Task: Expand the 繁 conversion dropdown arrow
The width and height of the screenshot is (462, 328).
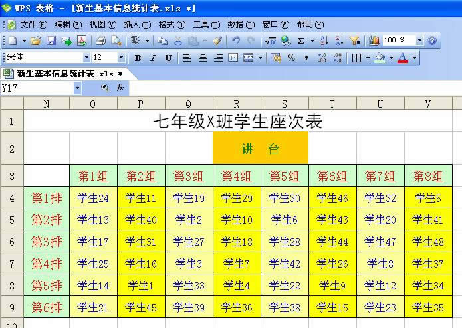Action: point(147,41)
